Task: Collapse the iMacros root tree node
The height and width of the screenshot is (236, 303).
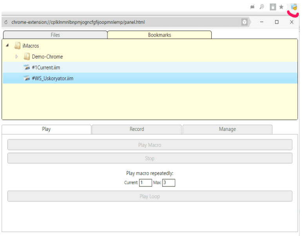Action: (x=7, y=45)
